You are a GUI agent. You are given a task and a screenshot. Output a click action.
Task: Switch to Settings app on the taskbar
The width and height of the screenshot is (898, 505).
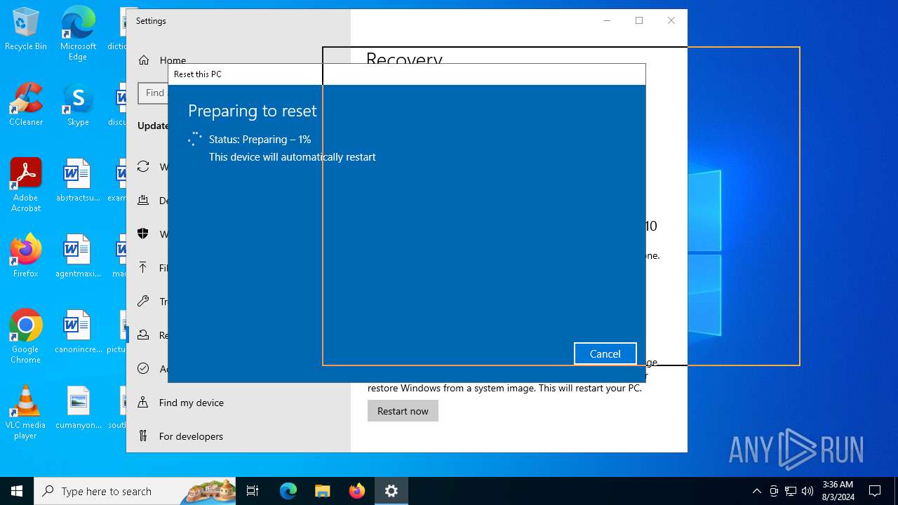point(391,491)
